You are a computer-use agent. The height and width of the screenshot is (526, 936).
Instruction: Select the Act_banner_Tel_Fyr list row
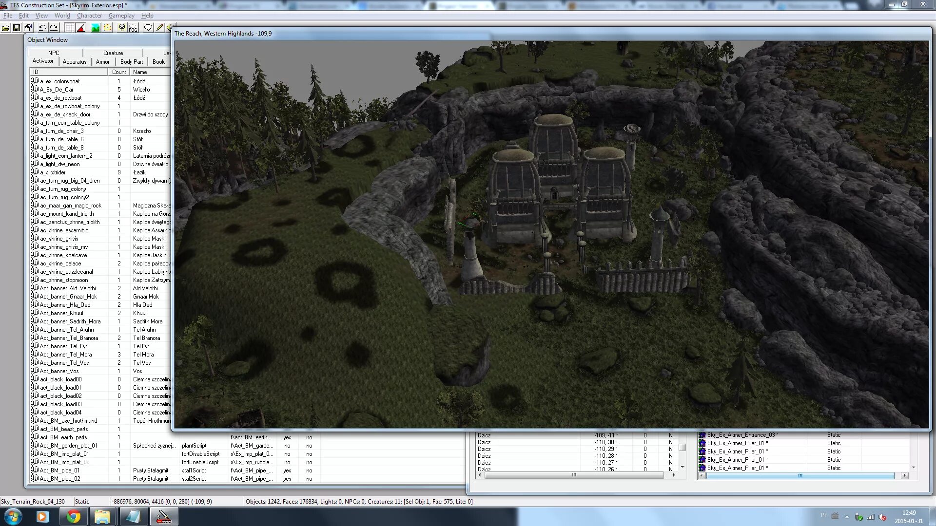pos(63,346)
